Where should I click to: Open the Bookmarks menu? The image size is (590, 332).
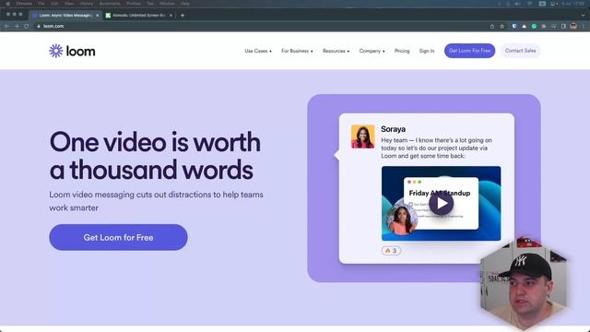pos(110,4)
